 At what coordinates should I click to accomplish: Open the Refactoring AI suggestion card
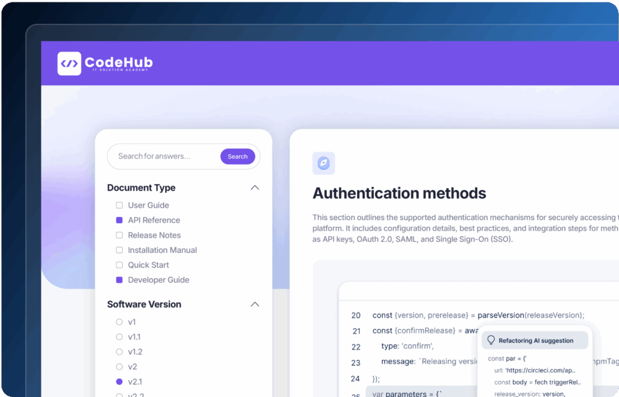click(535, 340)
